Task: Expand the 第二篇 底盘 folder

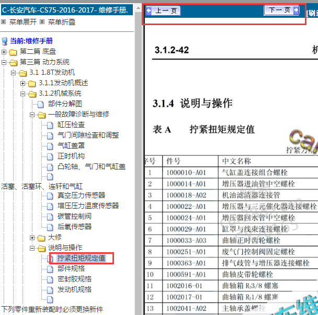Action: (4, 52)
